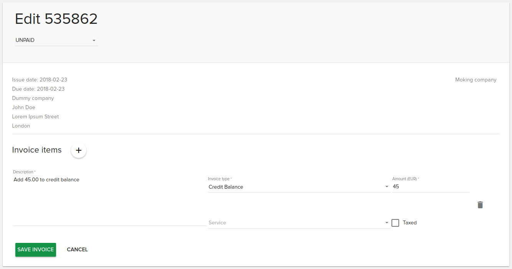Screen dimensions: 512x269
Task: Click the dropdown arrow beside UNPAID
Action: 94,40
